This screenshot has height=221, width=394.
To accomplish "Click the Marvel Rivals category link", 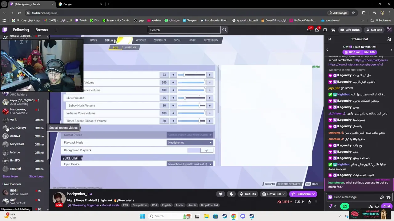I will pos(111,205).
